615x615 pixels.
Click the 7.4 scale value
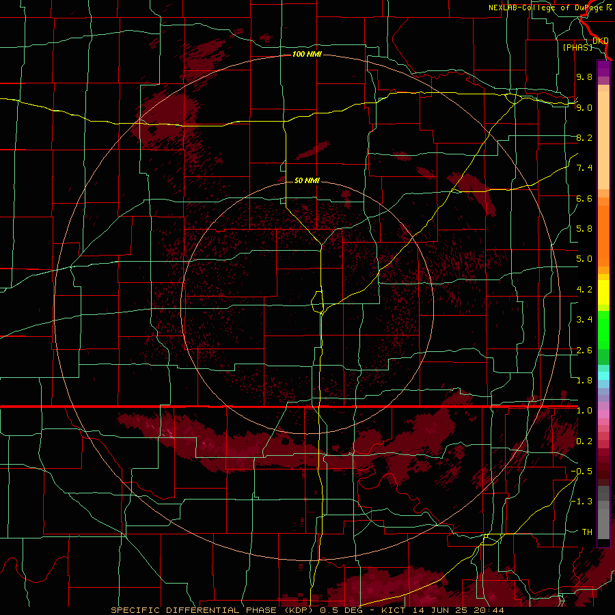coord(584,168)
